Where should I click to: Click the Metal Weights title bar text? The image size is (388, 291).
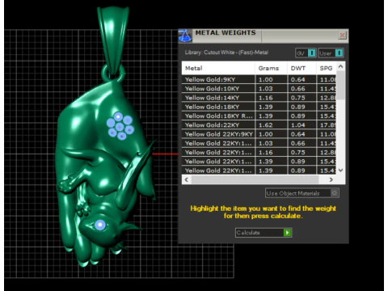click(226, 32)
